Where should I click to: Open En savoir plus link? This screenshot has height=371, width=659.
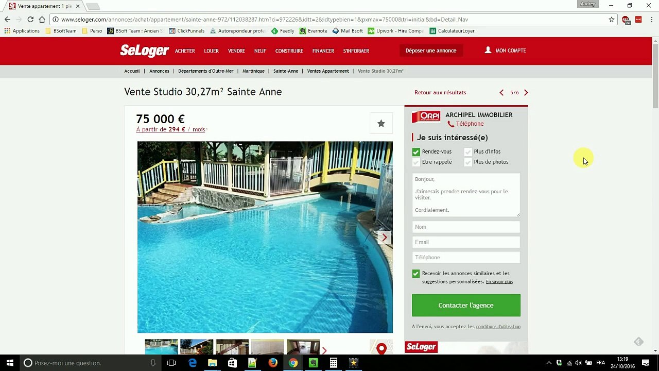499,282
